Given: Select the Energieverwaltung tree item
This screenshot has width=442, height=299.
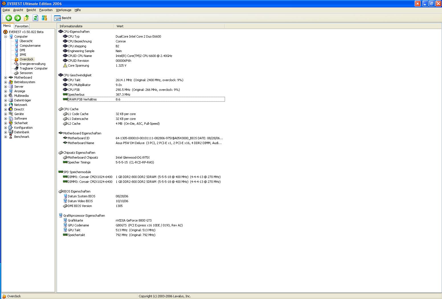Looking at the screenshot, I should [x=32, y=64].
